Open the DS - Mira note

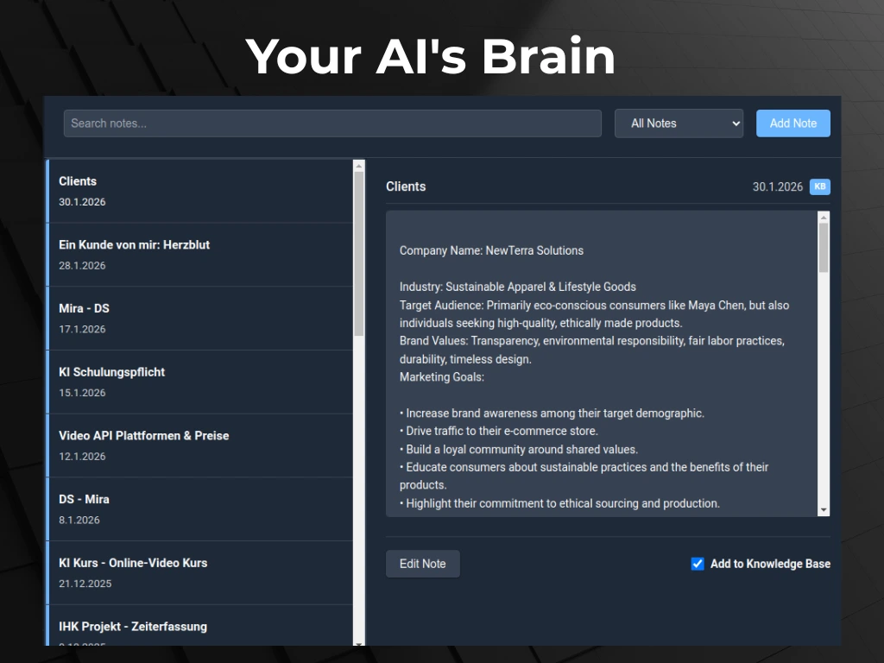coord(199,508)
